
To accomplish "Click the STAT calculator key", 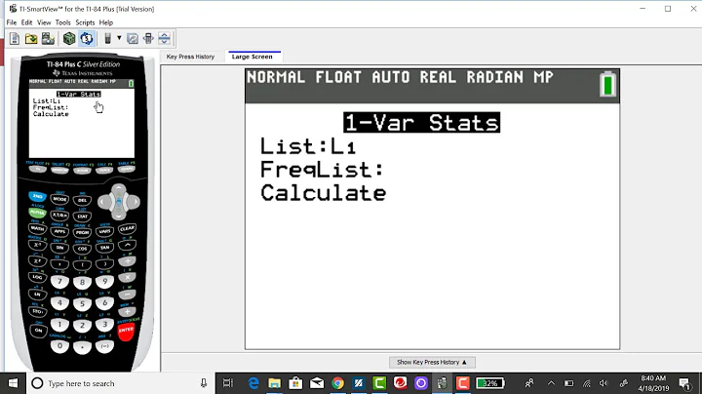I will (82, 217).
